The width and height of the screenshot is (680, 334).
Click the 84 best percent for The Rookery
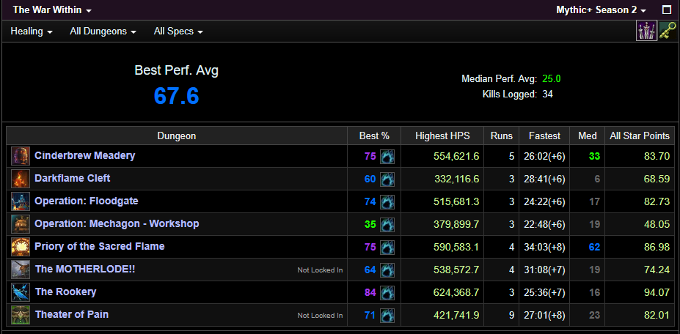370,292
